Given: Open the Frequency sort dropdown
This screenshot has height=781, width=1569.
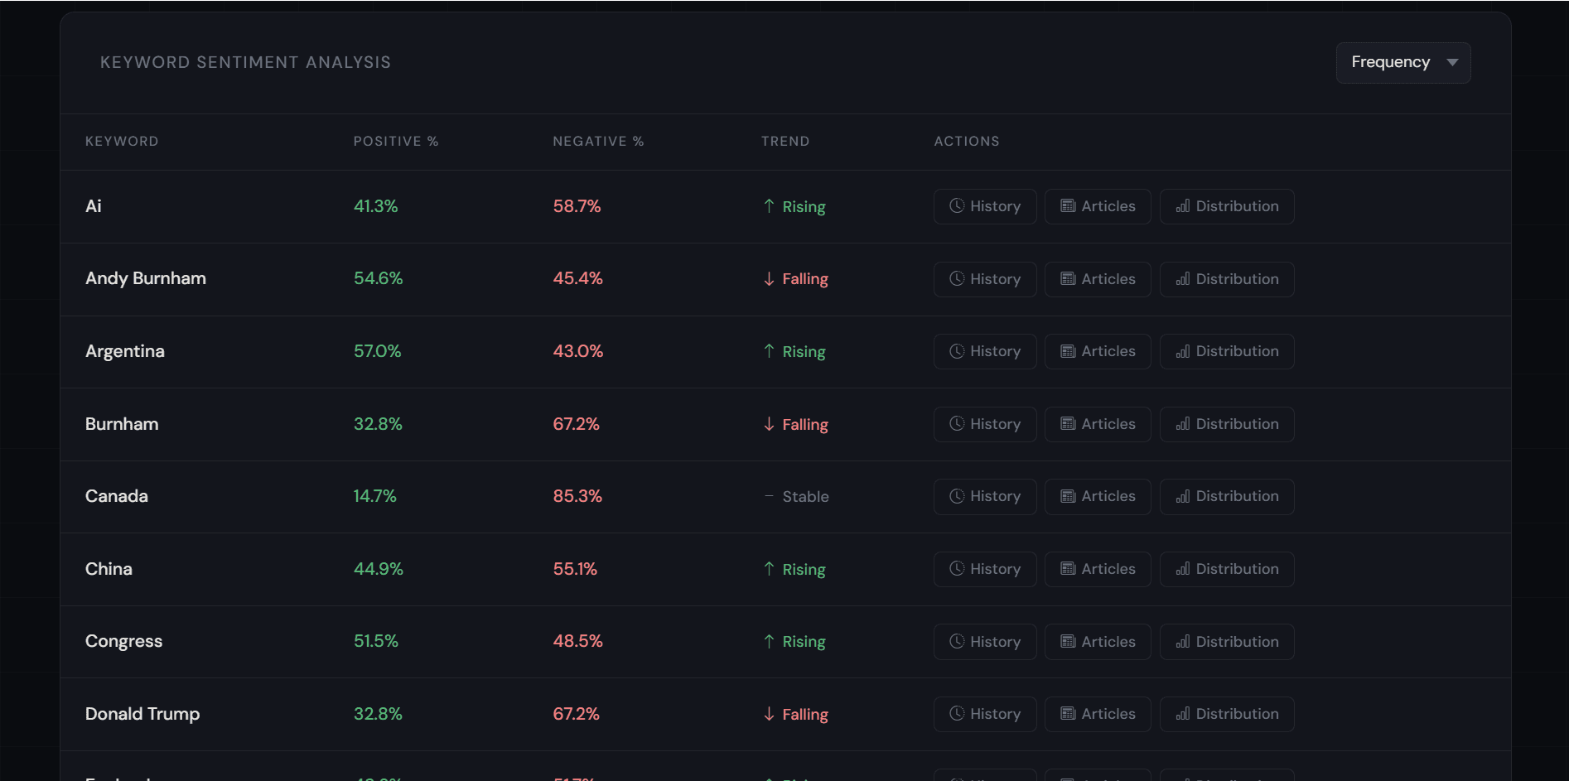Looking at the screenshot, I should (x=1403, y=63).
